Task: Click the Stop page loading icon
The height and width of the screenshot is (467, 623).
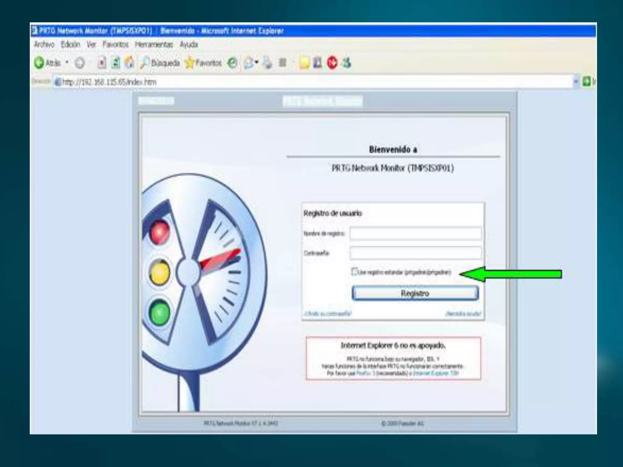Action: 102,63
